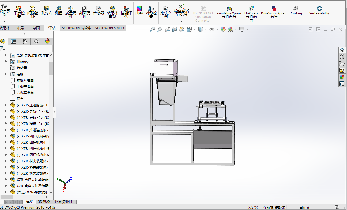Show the DimXpertManager crosshair tab

(36, 41)
